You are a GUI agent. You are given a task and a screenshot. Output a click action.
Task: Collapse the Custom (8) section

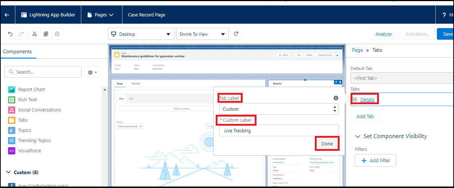click(x=9, y=172)
